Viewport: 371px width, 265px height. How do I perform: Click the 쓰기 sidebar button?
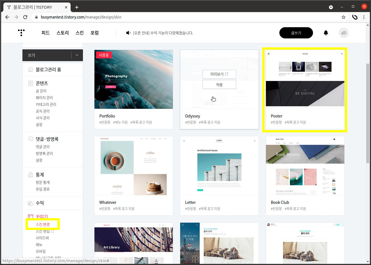coord(47,55)
